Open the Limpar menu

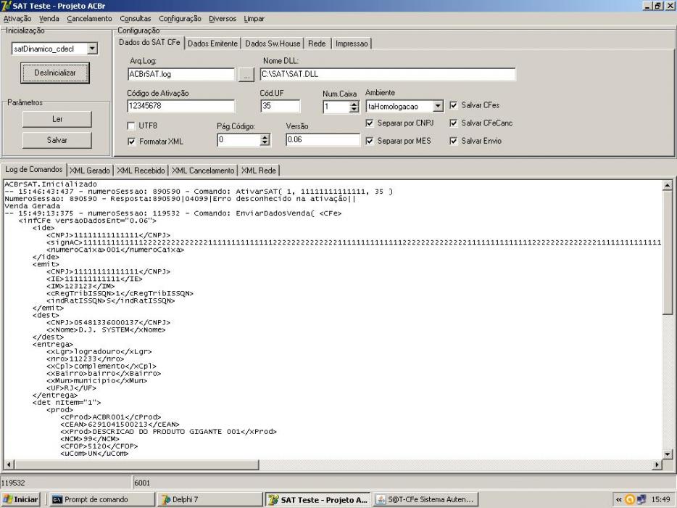point(254,19)
